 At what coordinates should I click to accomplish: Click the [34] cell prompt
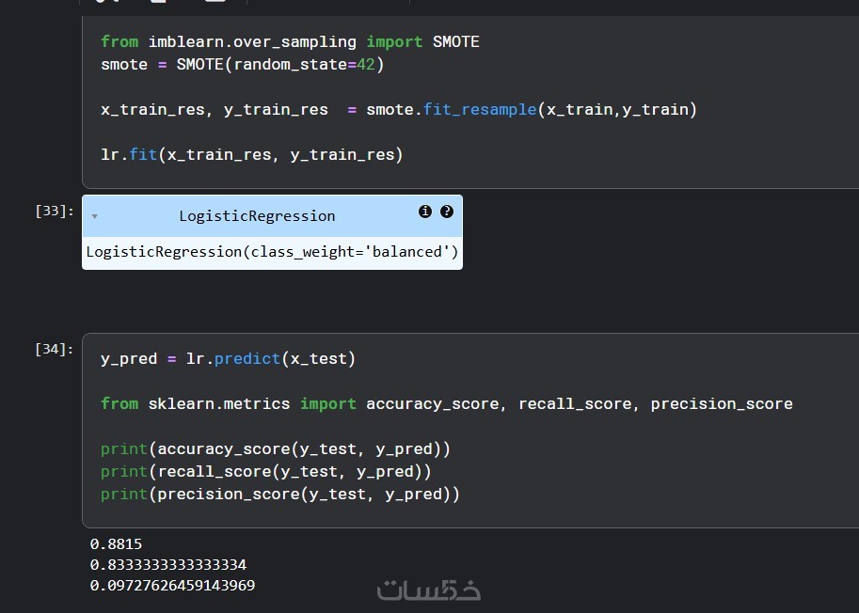coord(55,349)
